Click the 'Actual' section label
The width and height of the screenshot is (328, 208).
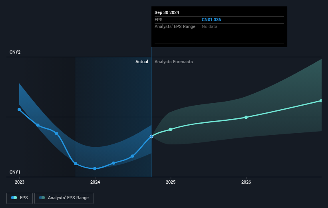[x=141, y=62]
